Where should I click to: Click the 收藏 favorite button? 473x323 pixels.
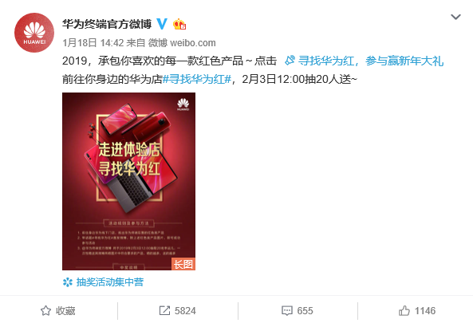(58, 310)
